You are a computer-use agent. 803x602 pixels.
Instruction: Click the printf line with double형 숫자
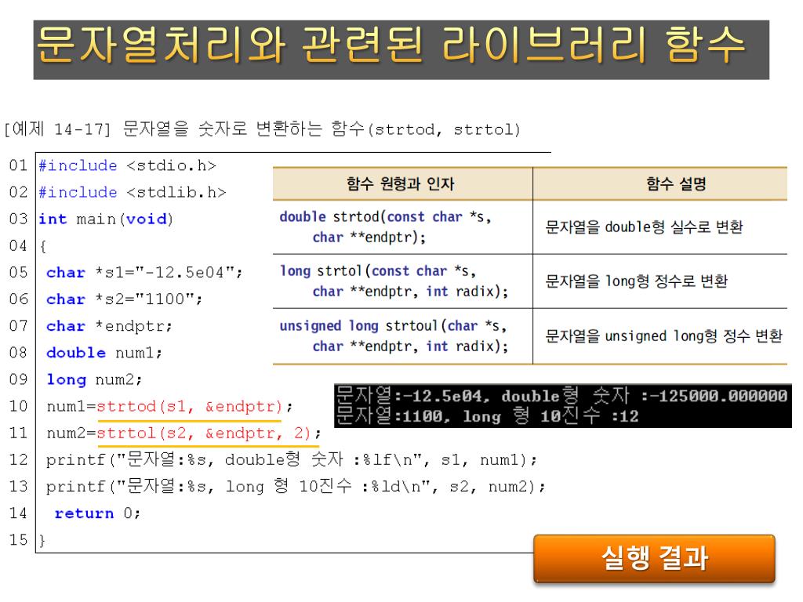(292, 459)
